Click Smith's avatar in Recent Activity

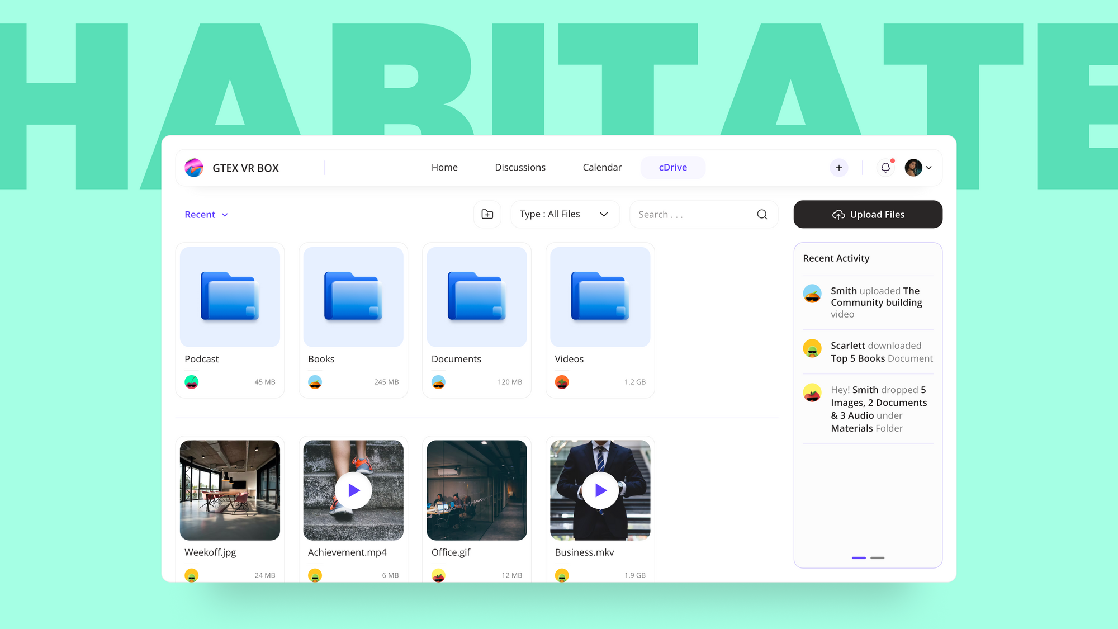coord(812,293)
